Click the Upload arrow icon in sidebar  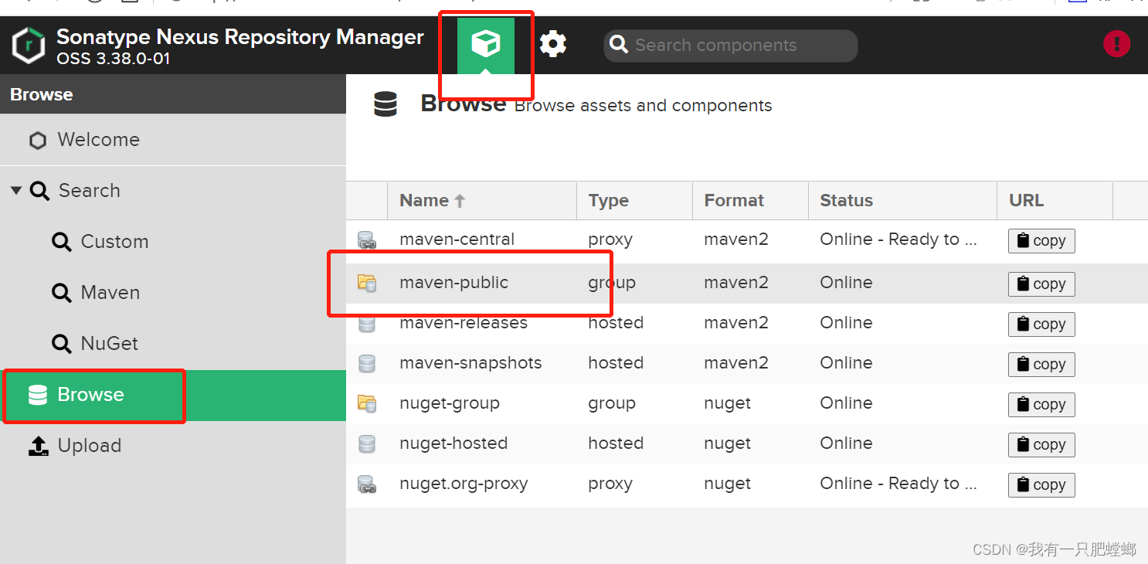(39, 446)
